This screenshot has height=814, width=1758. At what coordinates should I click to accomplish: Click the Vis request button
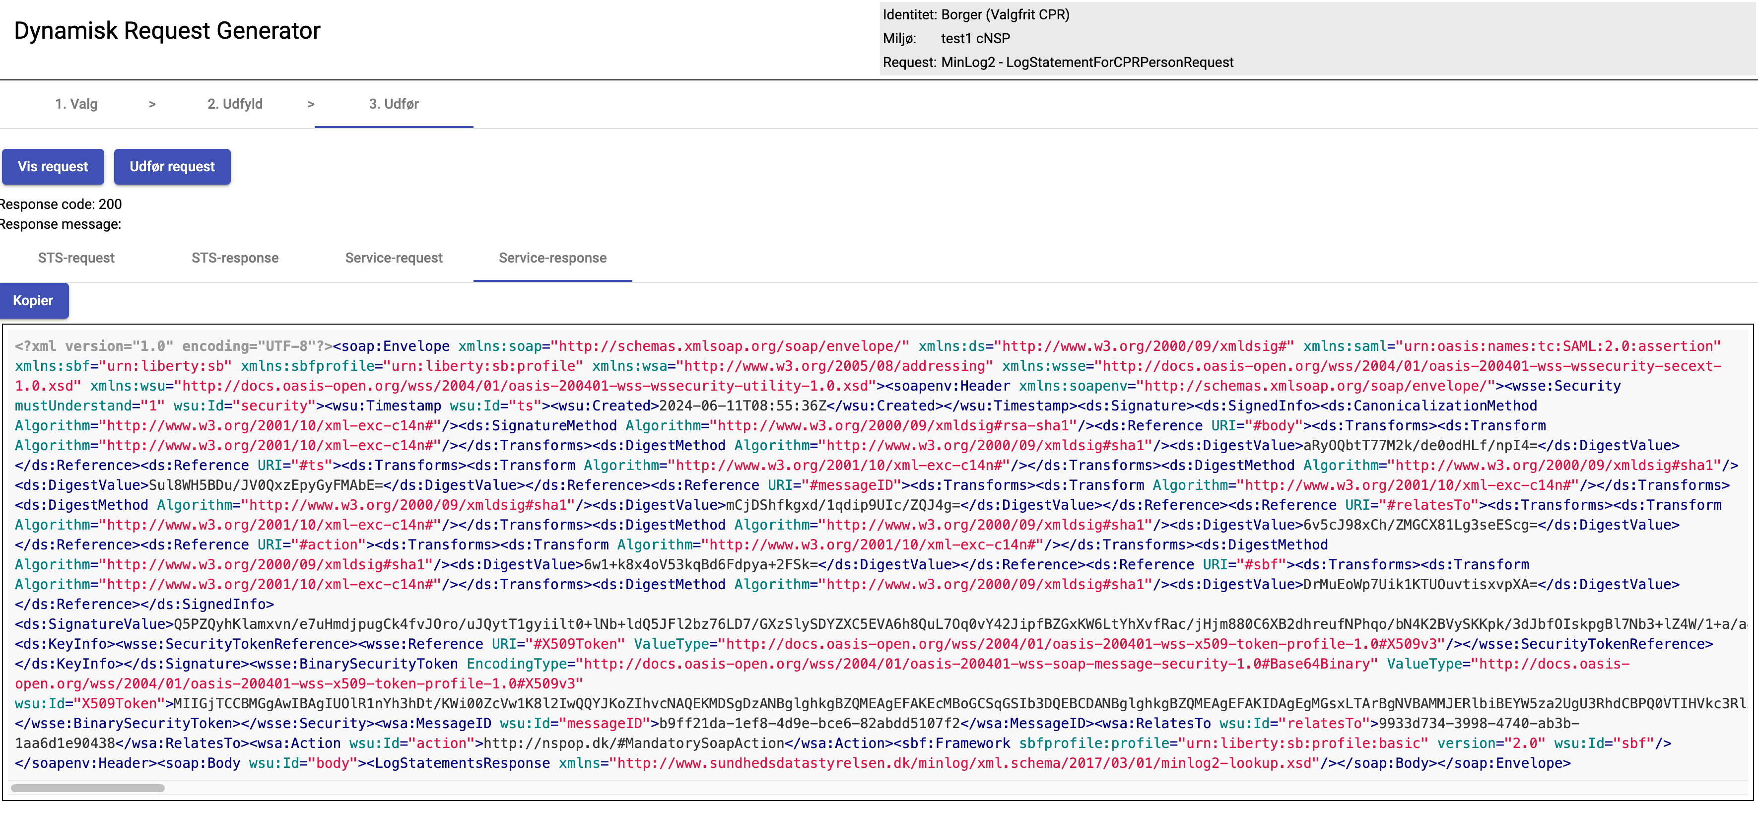click(53, 166)
